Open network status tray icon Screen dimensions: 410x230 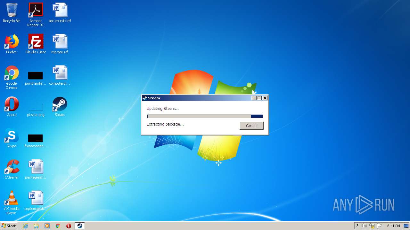[372, 226]
